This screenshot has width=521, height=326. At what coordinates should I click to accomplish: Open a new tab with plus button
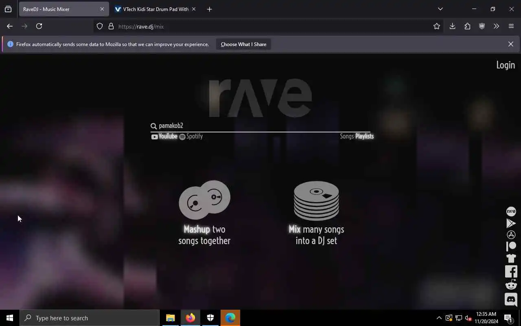click(209, 9)
